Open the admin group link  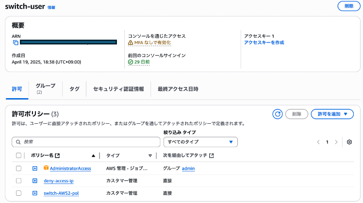click(188, 168)
